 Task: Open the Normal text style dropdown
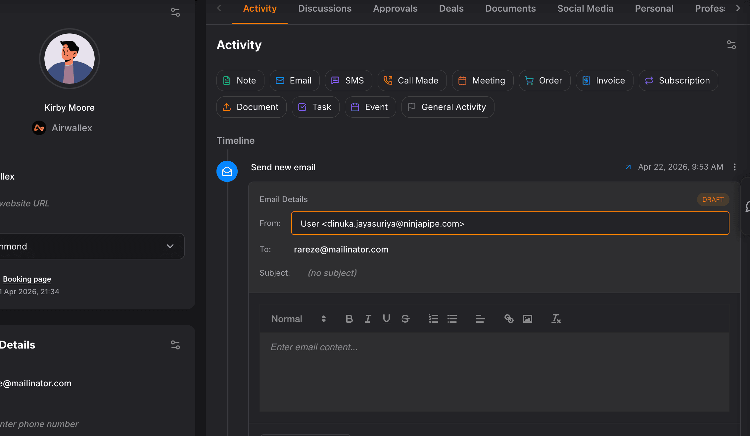tap(298, 319)
